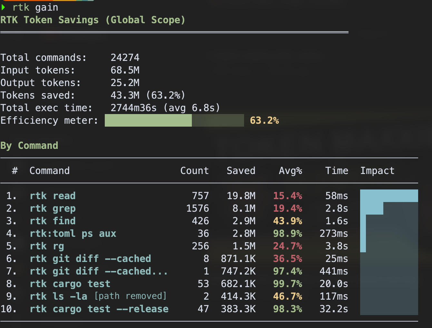Screen dimensions: 432x328
Task: Click the "rtk find" command name
Action: 53,221
